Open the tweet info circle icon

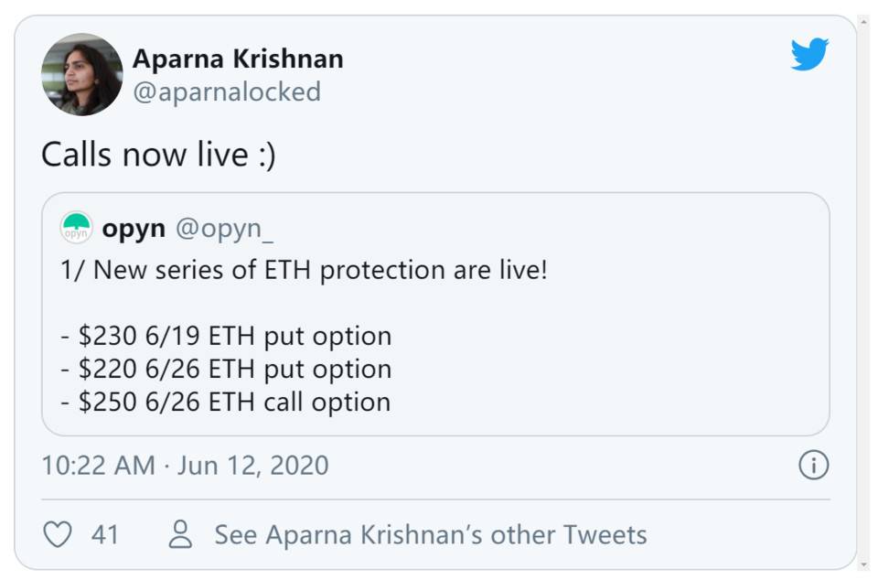813,465
